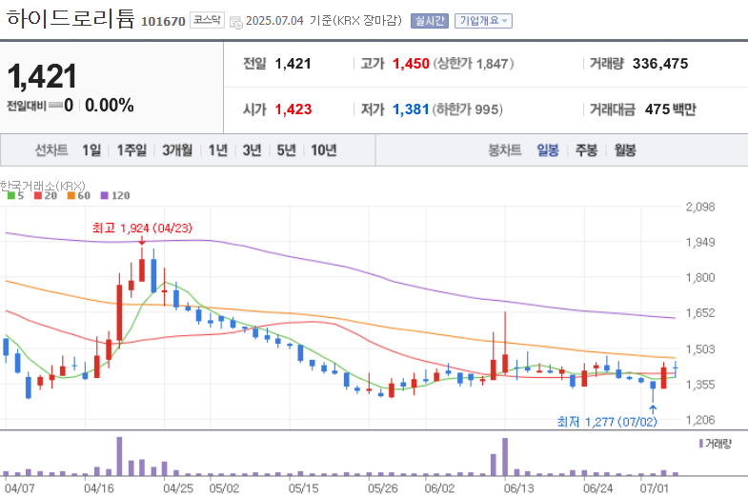The width and height of the screenshot is (748, 497).
Task: Click the 거래대금 value 475 백만
Action: point(670,109)
